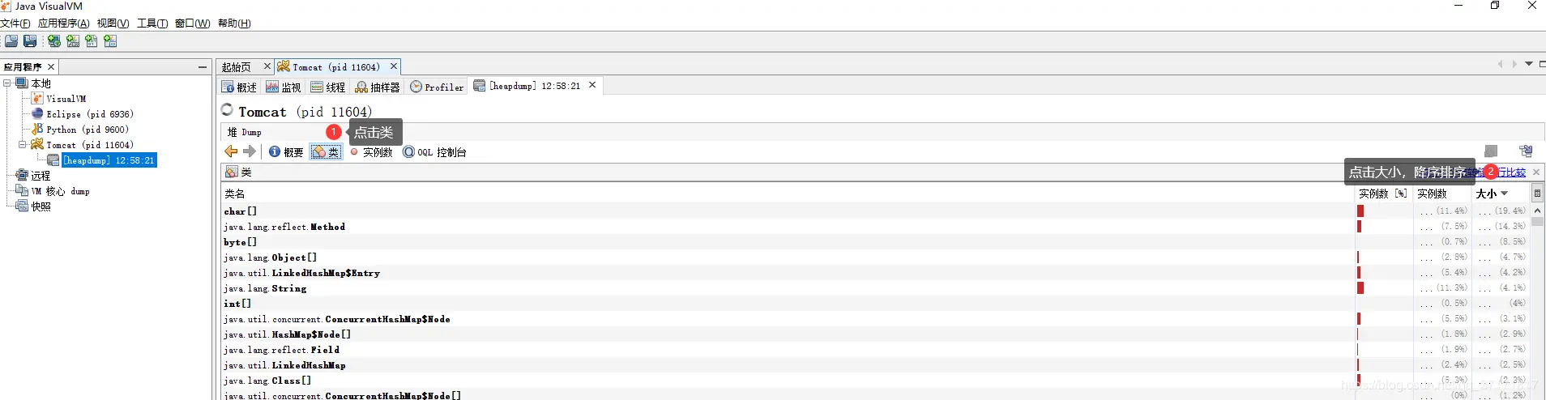Screen dimensions: 1546x400
Task: Click the Save snapshot toolbar icon
Action: (x=30, y=41)
